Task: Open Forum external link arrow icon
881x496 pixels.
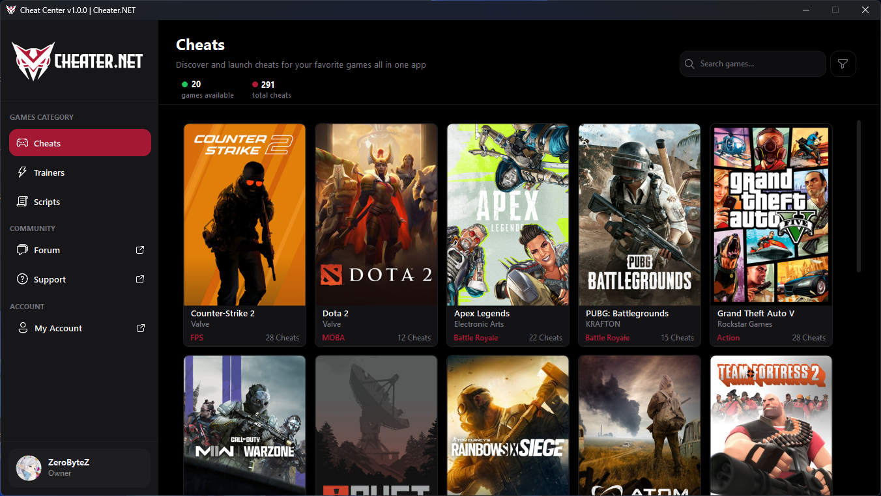Action: tap(140, 250)
